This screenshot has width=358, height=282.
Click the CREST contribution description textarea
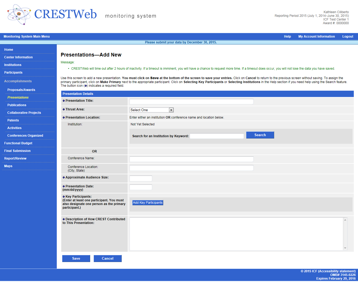[236, 234]
